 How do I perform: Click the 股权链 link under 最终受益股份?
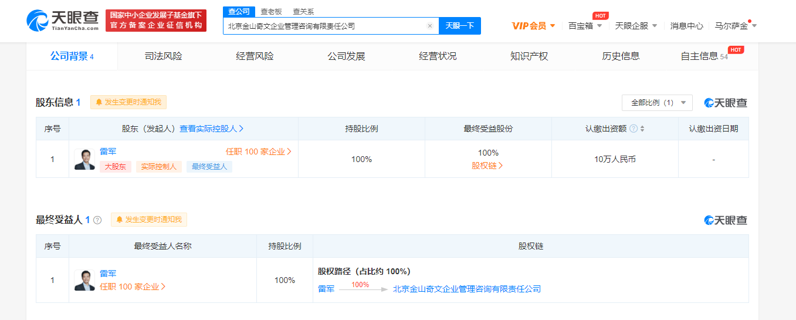[x=487, y=166]
